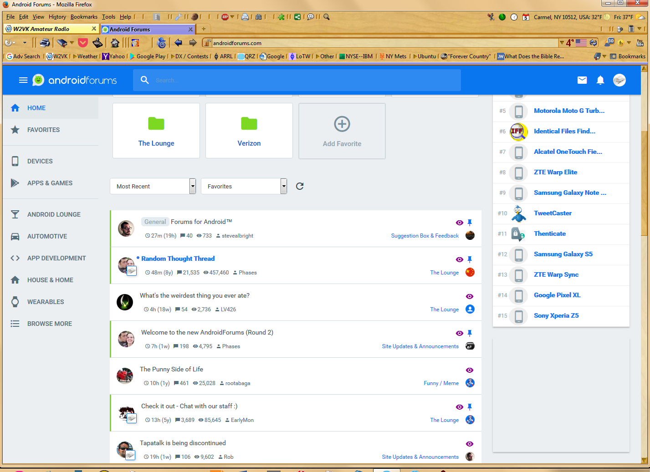Open the messages envelope icon
650x472 pixels.
pyautogui.click(x=582, y=80)
